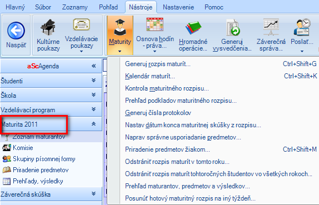
Task: Expand the Škola section
Action: (93, 95)
